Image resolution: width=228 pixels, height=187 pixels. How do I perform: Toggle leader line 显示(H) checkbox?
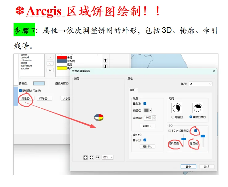(145, 140)
